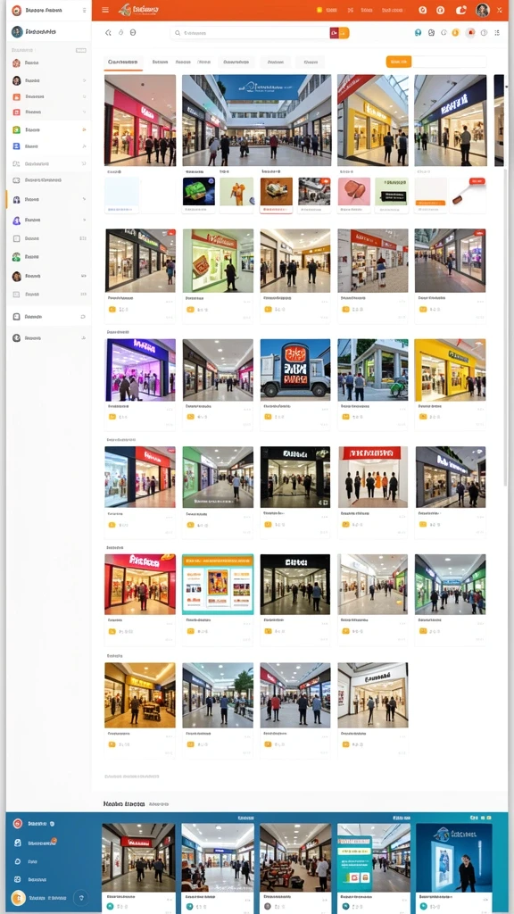This screenshot has height=914, width=514.
Task: Click the red circular icon in the toolbar right of search
Action: (x=470, y=33)
